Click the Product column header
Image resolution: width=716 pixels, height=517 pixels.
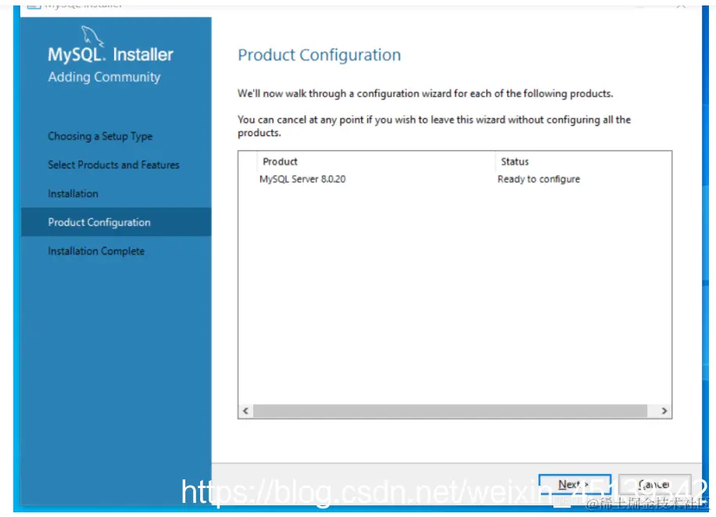[280, 161]
